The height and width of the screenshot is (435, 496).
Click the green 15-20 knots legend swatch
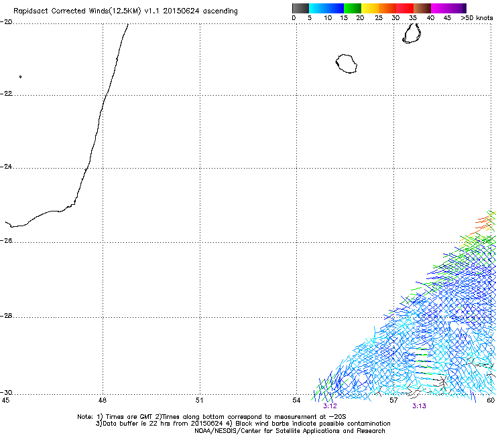353,8
